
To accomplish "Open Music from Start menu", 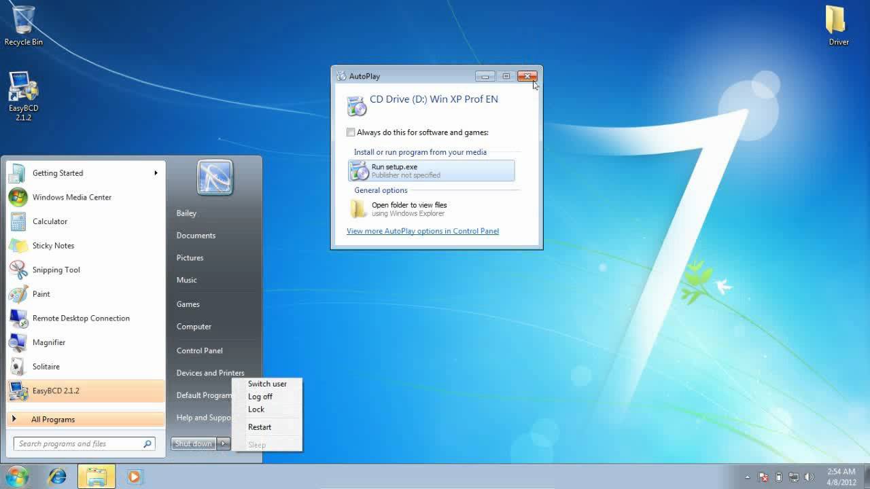I will coord(186,280).
